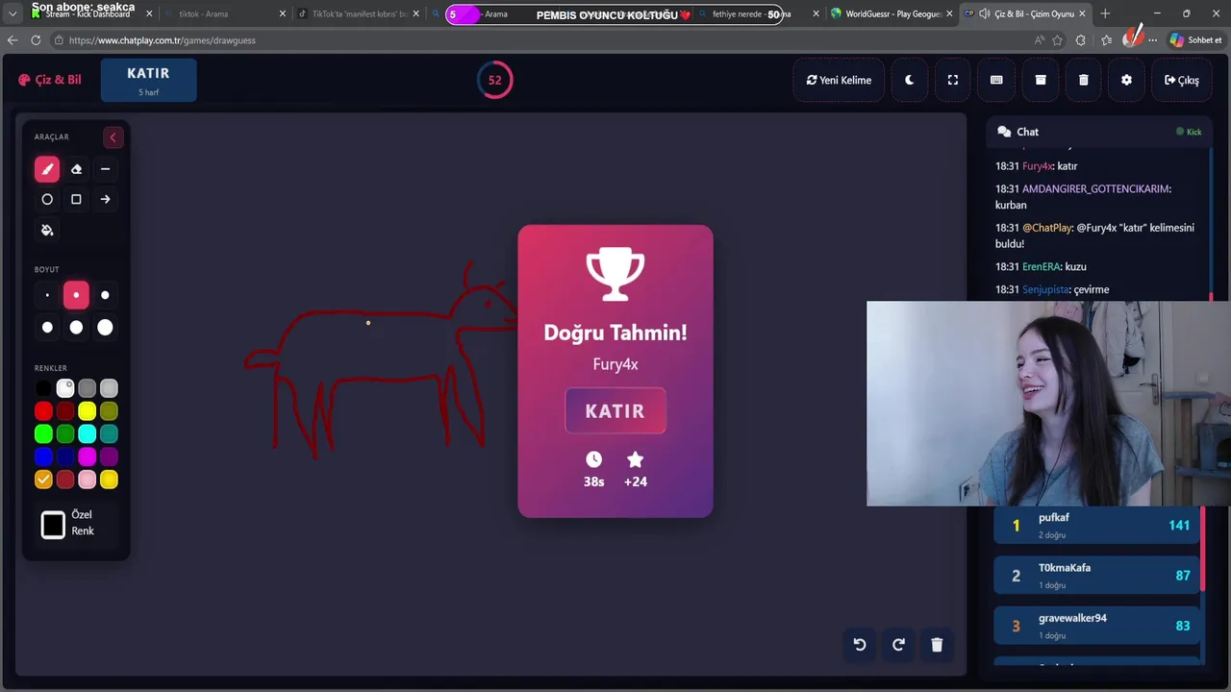The image size is (1231, 692).
Task: Collapse the Araçlar tools panel
Action: [113, 137]
